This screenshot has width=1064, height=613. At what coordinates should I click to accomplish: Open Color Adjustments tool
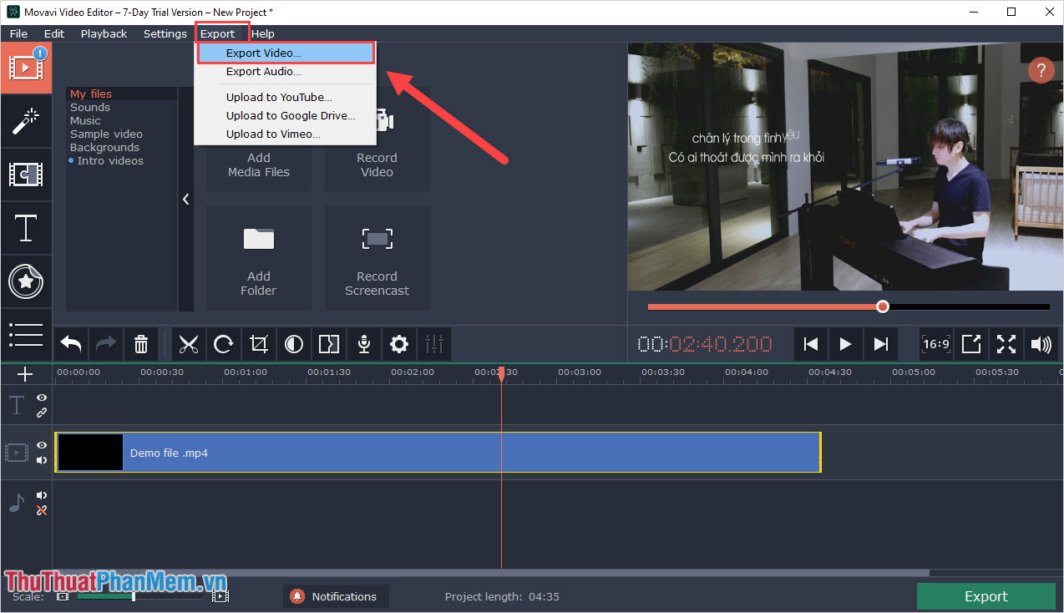point(293,344)
